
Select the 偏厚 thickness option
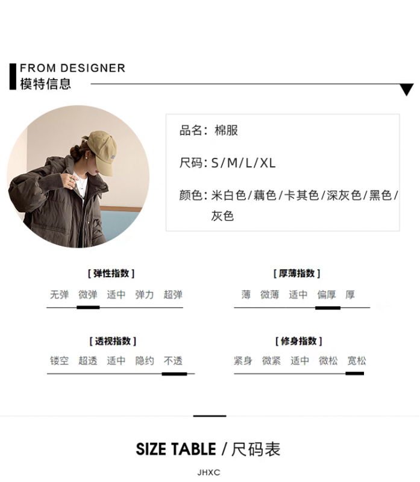[x=327, y=295]
